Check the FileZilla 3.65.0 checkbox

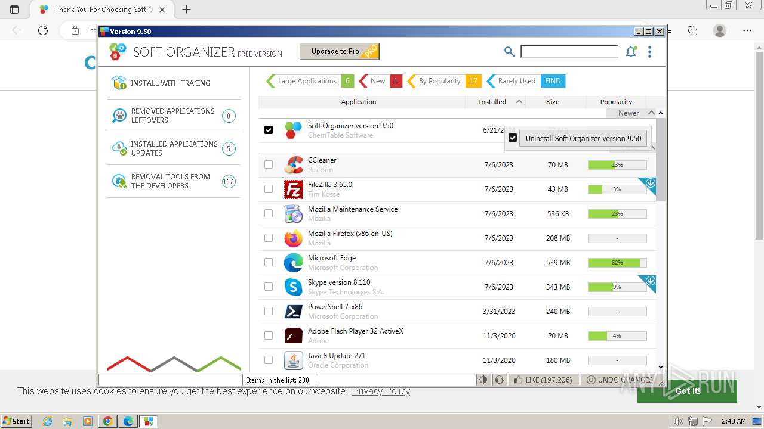click(269, 189)
